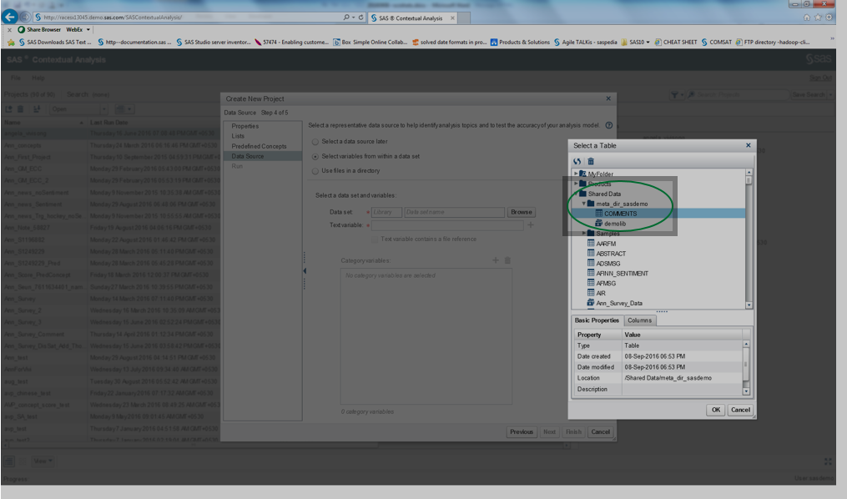The width and height of the screenshot is (847, 499).
Task: Click the help question mark icon in Create New Project
Action: point(609,125)
